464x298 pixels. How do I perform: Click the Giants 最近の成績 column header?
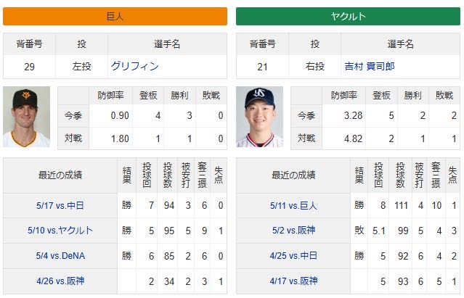coord(60,175)
